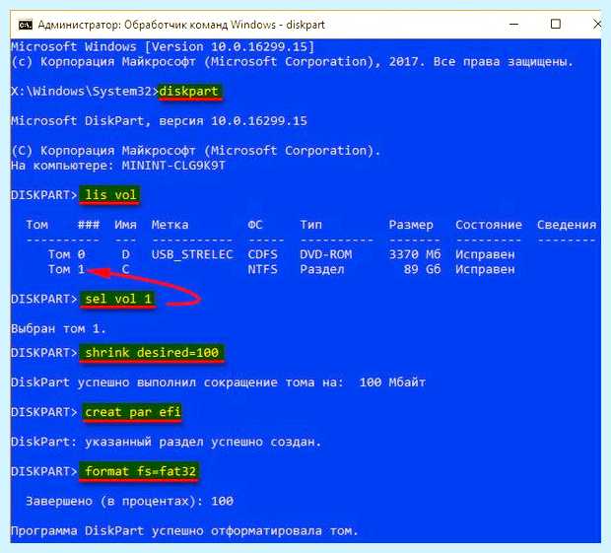
Task: Click computer name 'MININT-CLG9K9T'
Action: pos(173,166)
